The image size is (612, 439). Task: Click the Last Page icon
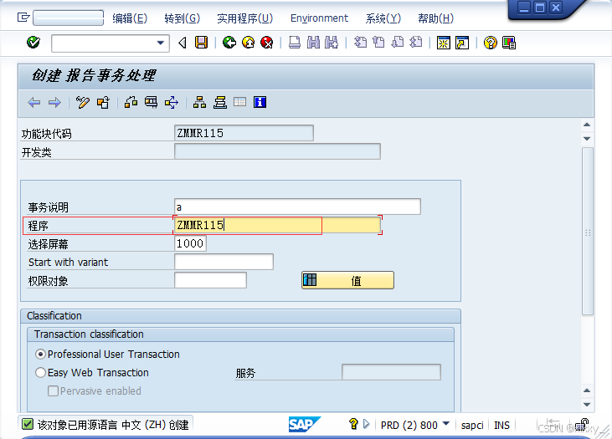point(416,42)
